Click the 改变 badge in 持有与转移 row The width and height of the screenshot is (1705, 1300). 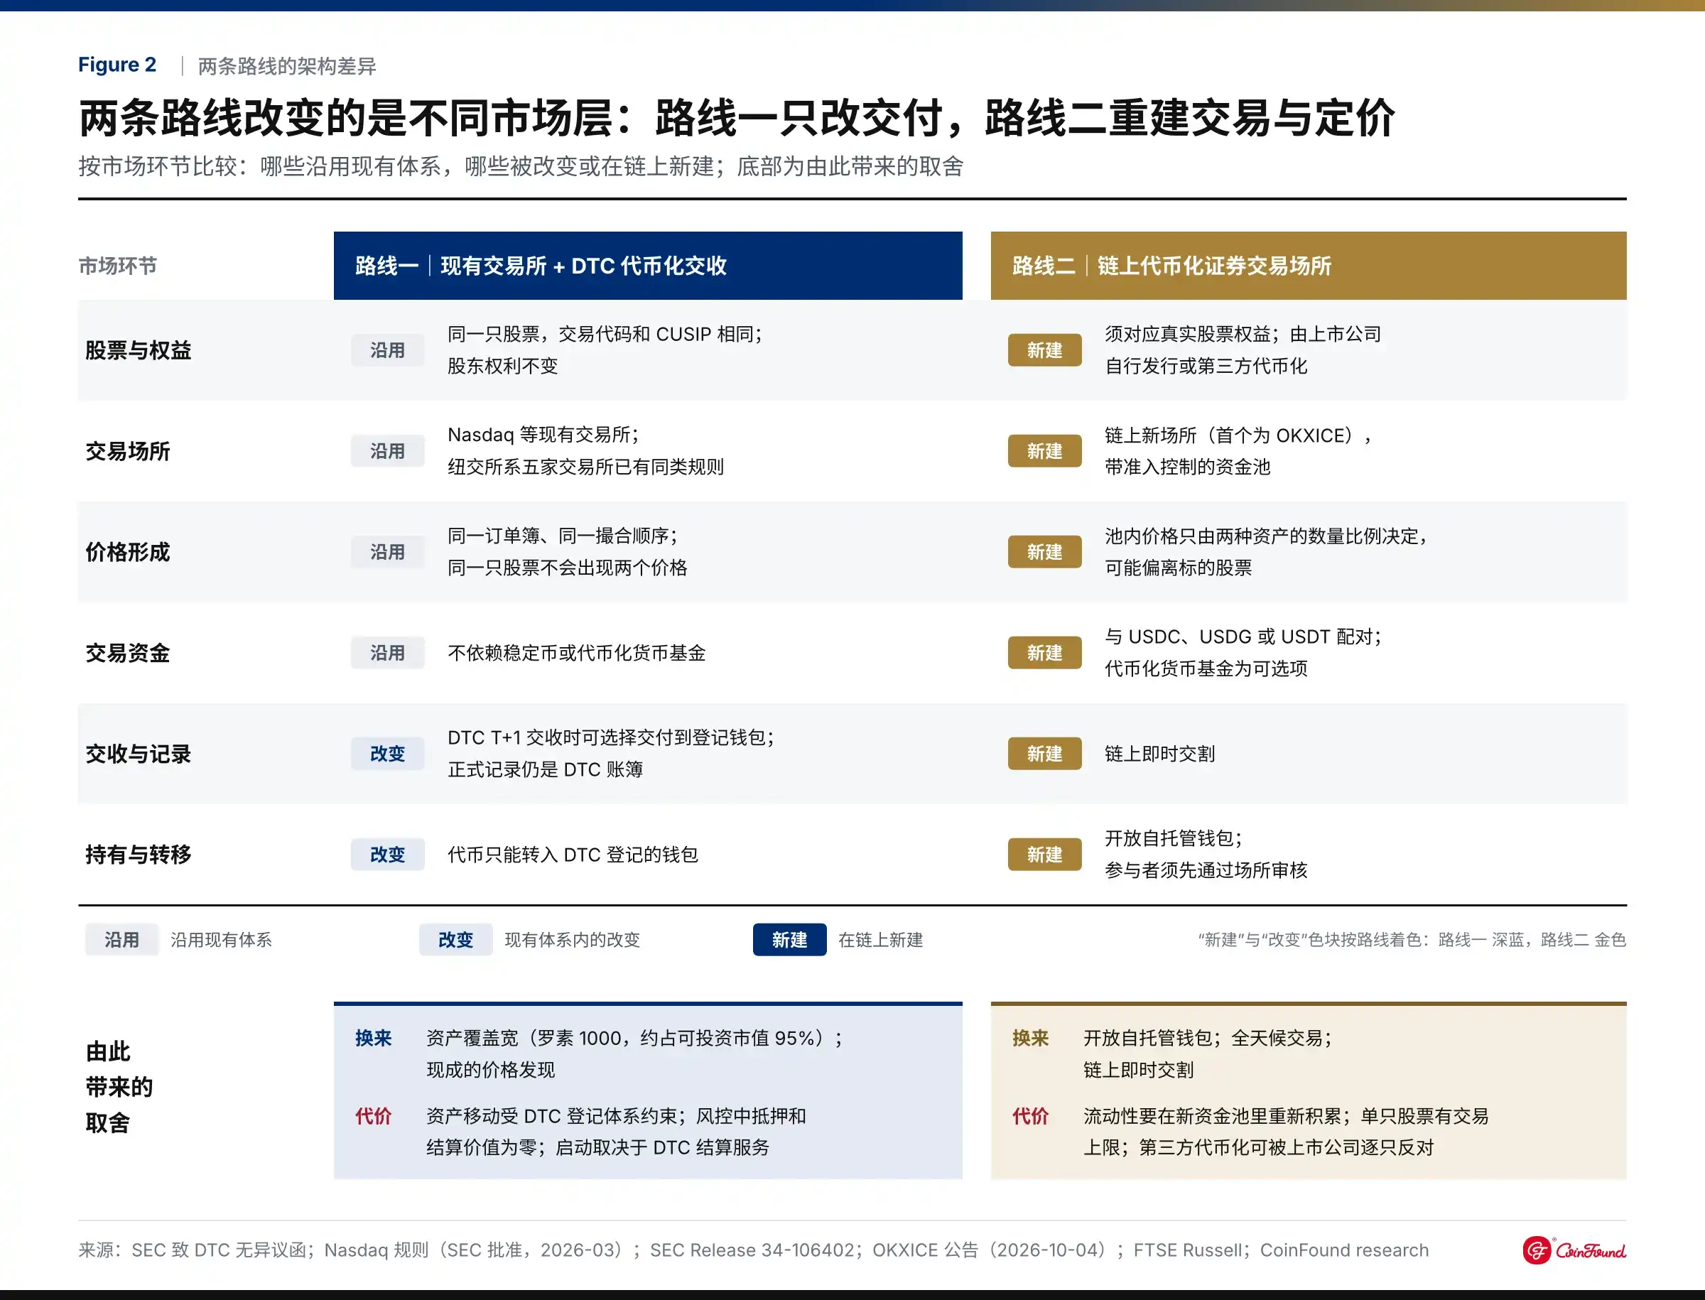387,855
